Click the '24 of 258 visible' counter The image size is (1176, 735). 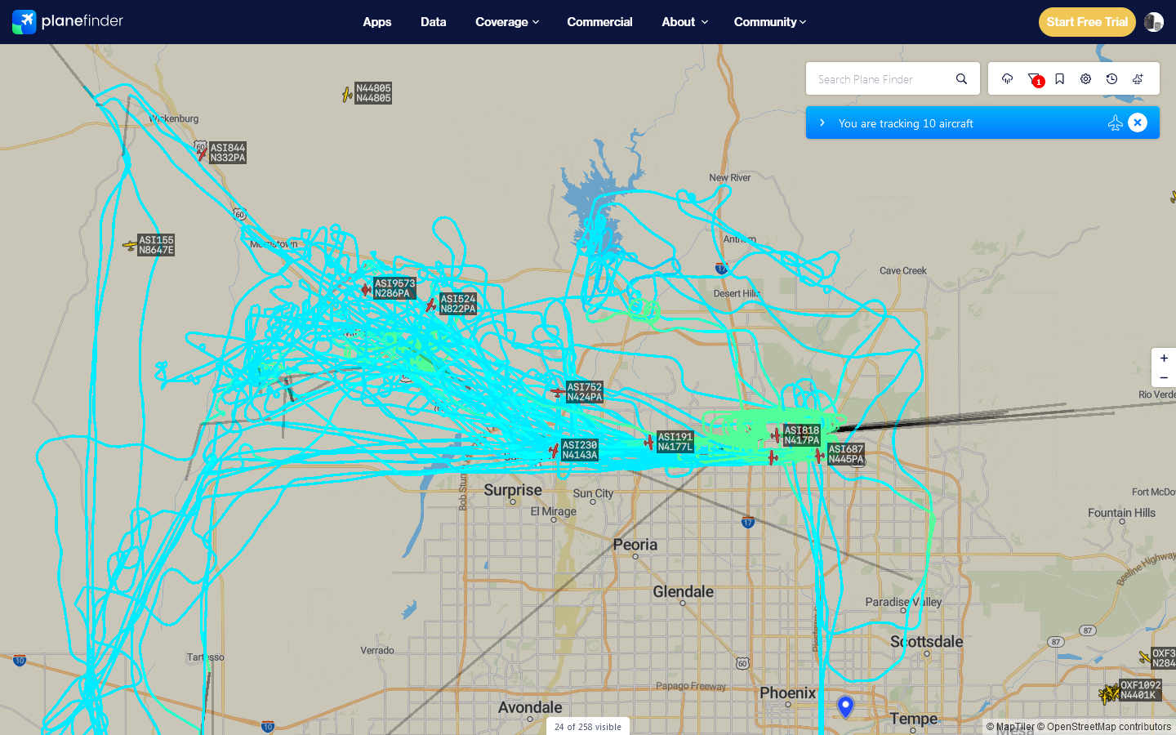coord(588,727)
